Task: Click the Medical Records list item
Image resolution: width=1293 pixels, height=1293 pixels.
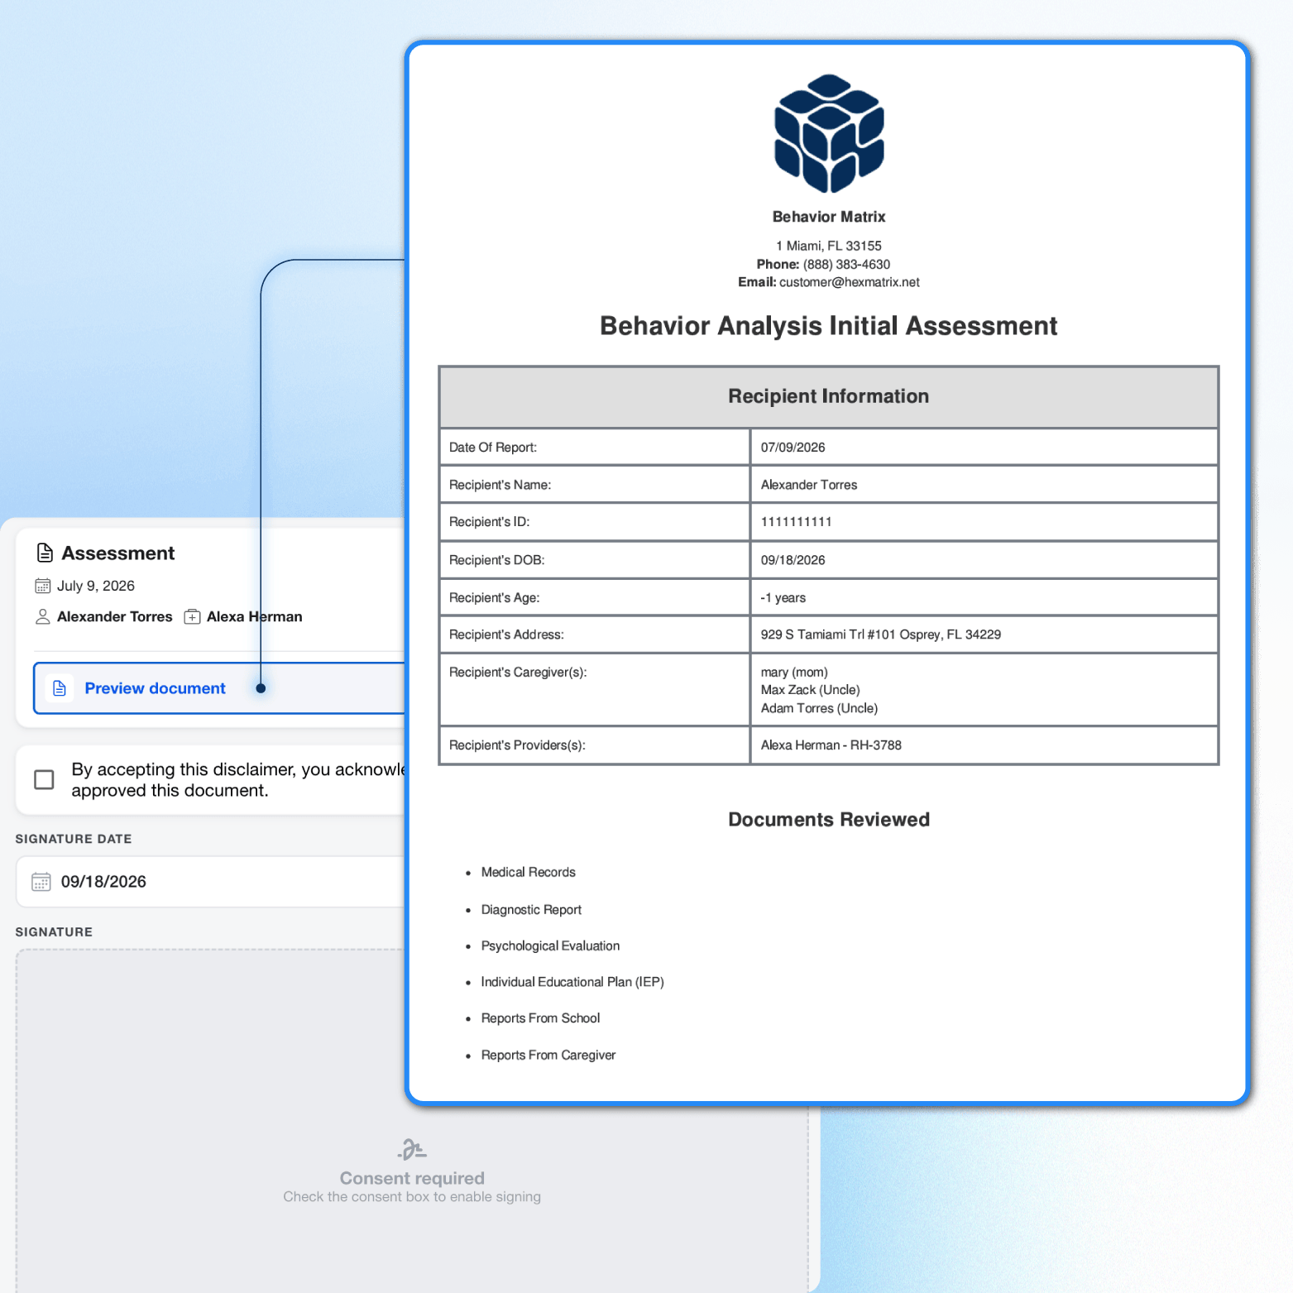Action: pos(529,873)
